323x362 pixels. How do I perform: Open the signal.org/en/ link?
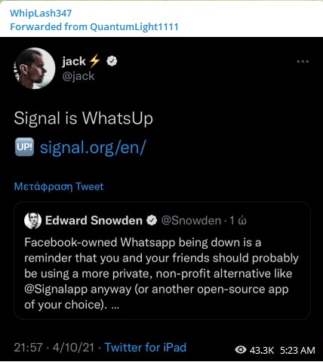93,147
